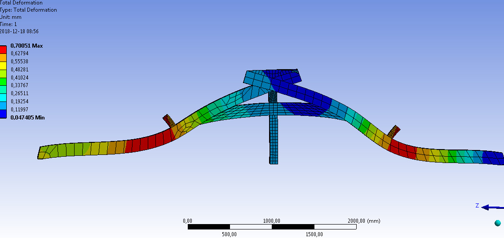Select the yellow band below 0,55538
Image resolution: width=504 pixels, height=238 pixels.
3,66
